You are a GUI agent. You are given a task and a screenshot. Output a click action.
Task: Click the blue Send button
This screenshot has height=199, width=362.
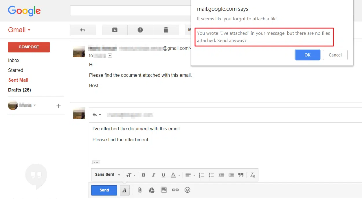point(104,190)
